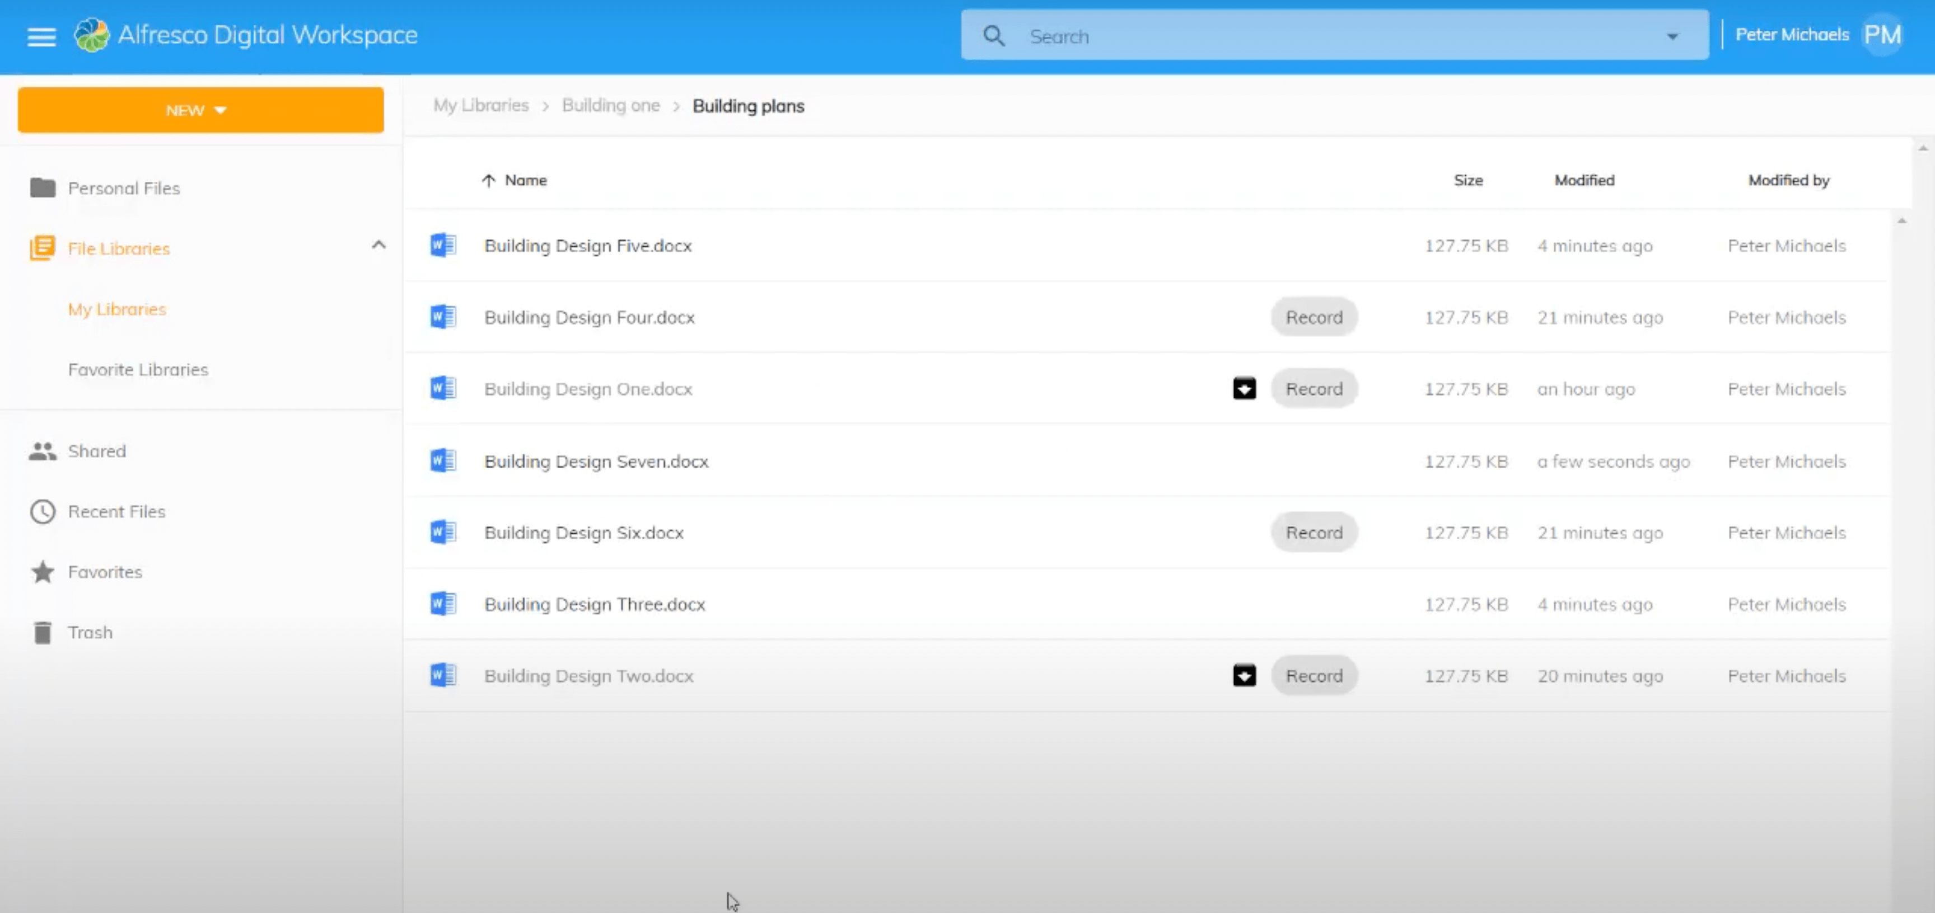Click the File Libraries icon
The height and width of the screenshot is (913, 1935).
43,248
